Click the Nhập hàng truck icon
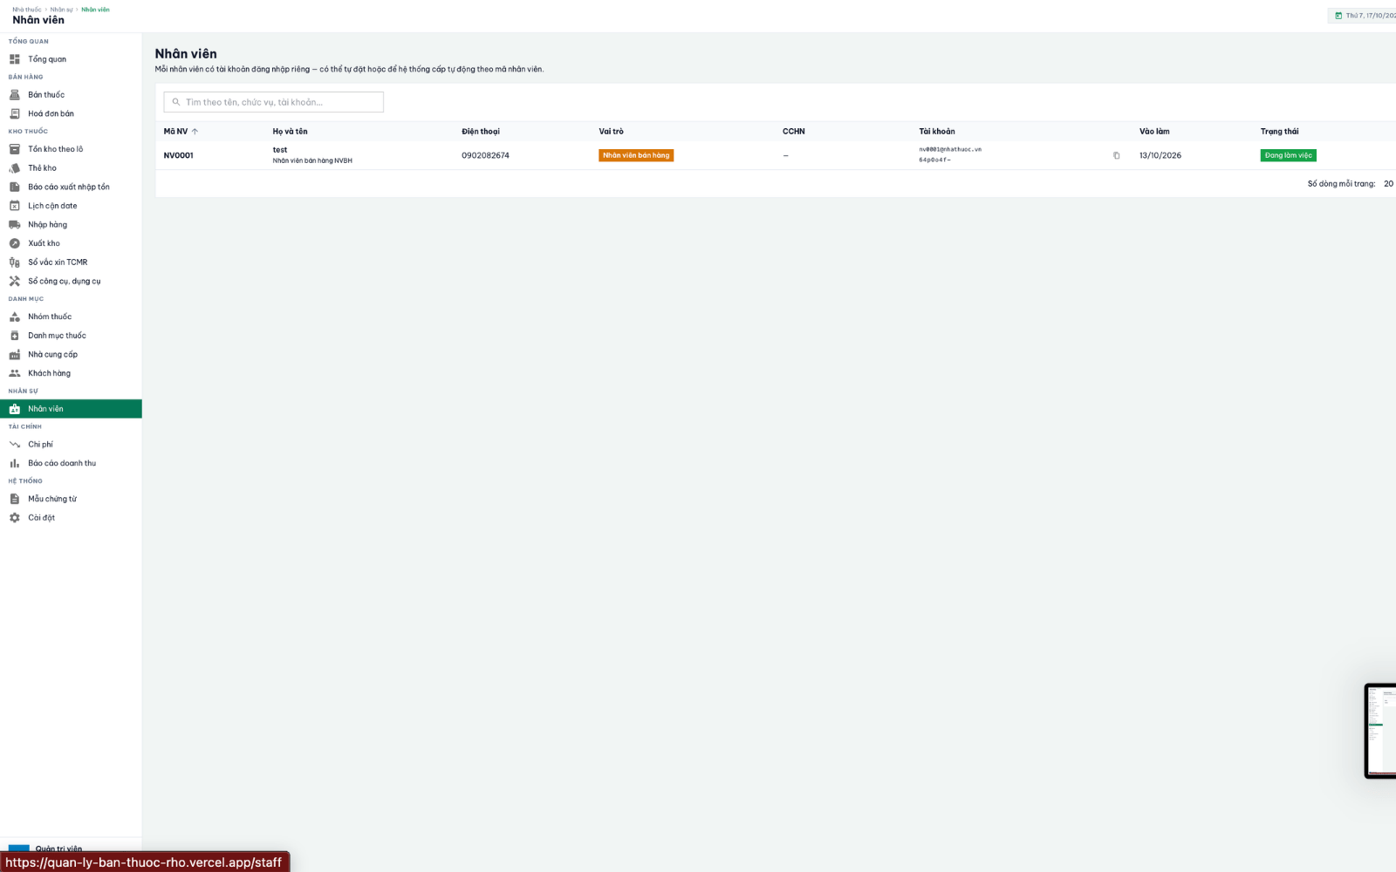The height and width of the screenshot is (872, 1396). pos(15,225)
